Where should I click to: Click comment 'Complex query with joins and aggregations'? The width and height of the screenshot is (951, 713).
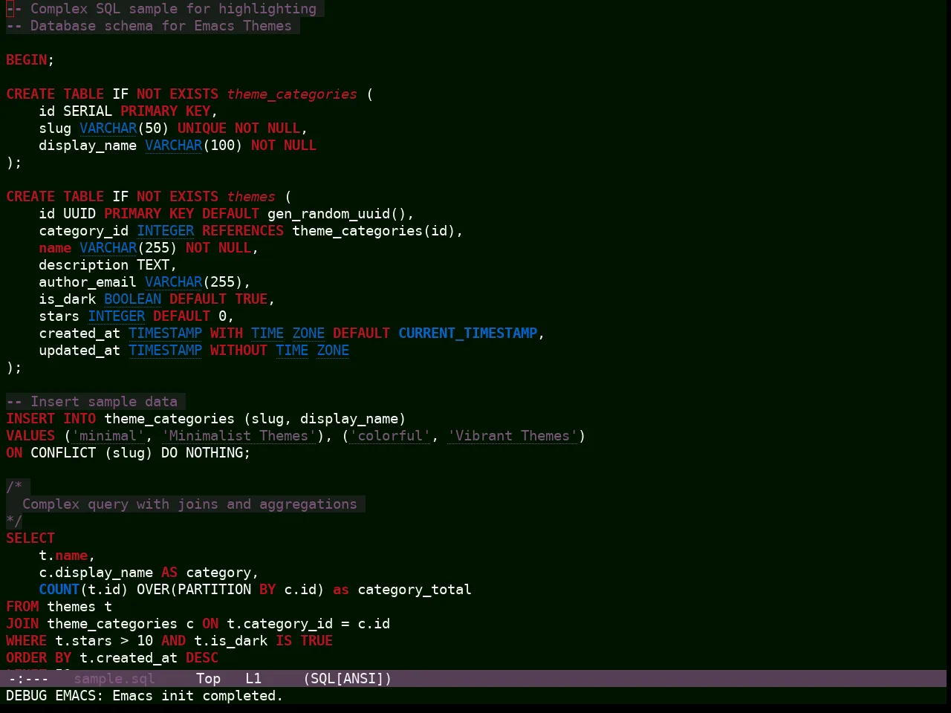tap(189, 504)
